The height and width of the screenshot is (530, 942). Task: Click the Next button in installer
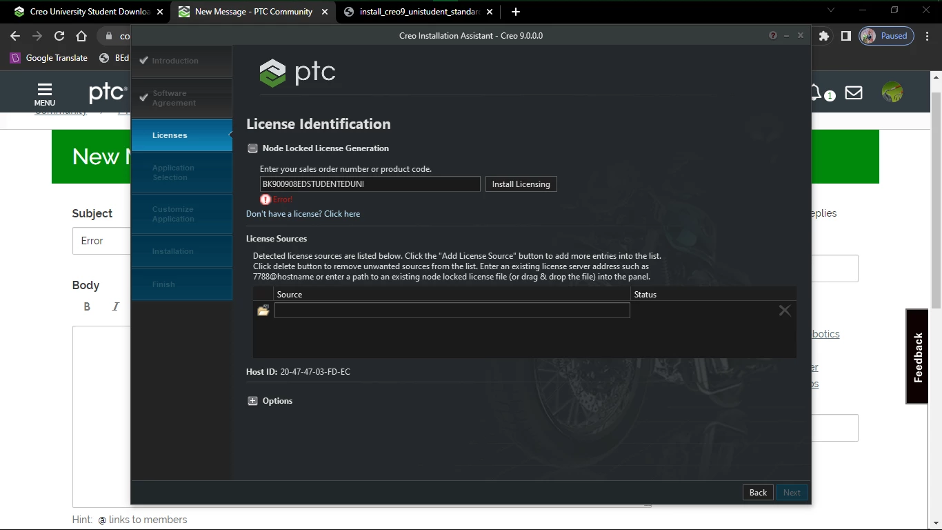tap(792, 493)
